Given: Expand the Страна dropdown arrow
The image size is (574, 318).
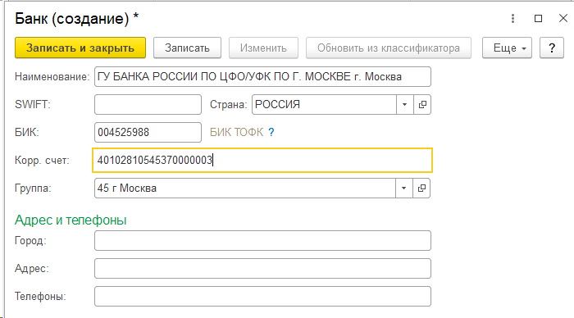Looking at the screenshot, I should tap(405, 105).
